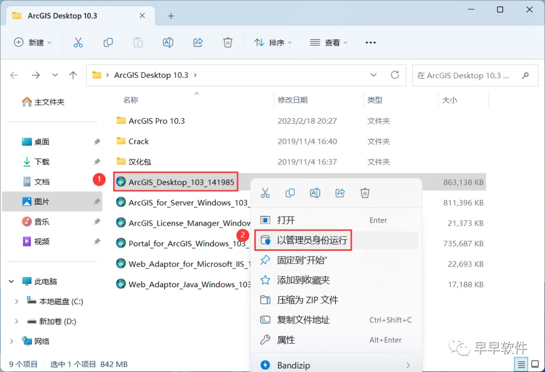Image resolution: width=545 pixels, height=372 pixels.
Task: Add a new tab with the plus button
Action: click(171, 16)
